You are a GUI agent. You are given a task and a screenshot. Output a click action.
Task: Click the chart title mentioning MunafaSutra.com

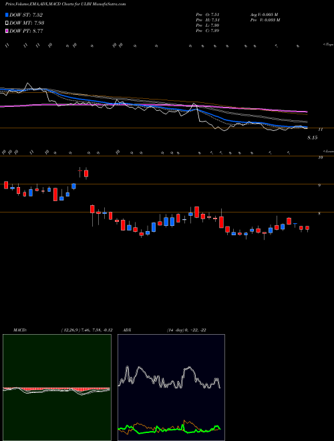click(x=65, y=4)
